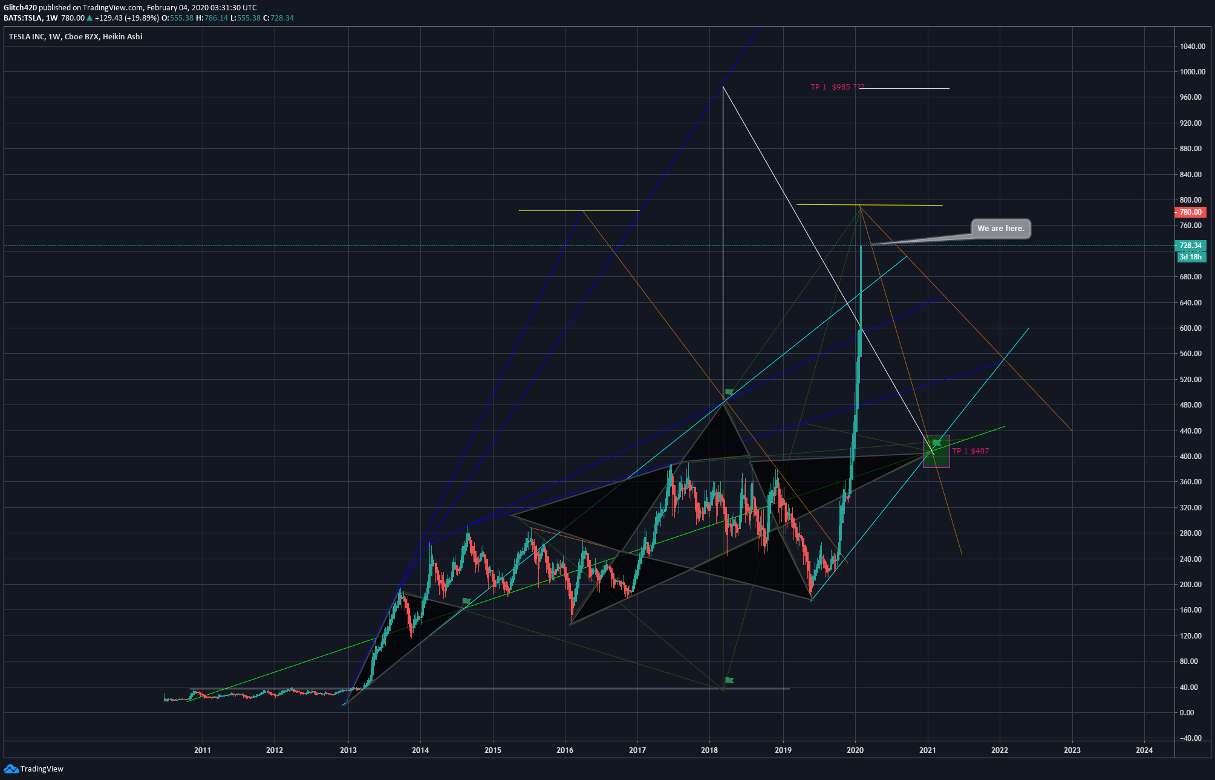The height and width of the screenshot is (780, 1215).
Task: Click the 80.00 price axis label
Action: click(1189, 661)
